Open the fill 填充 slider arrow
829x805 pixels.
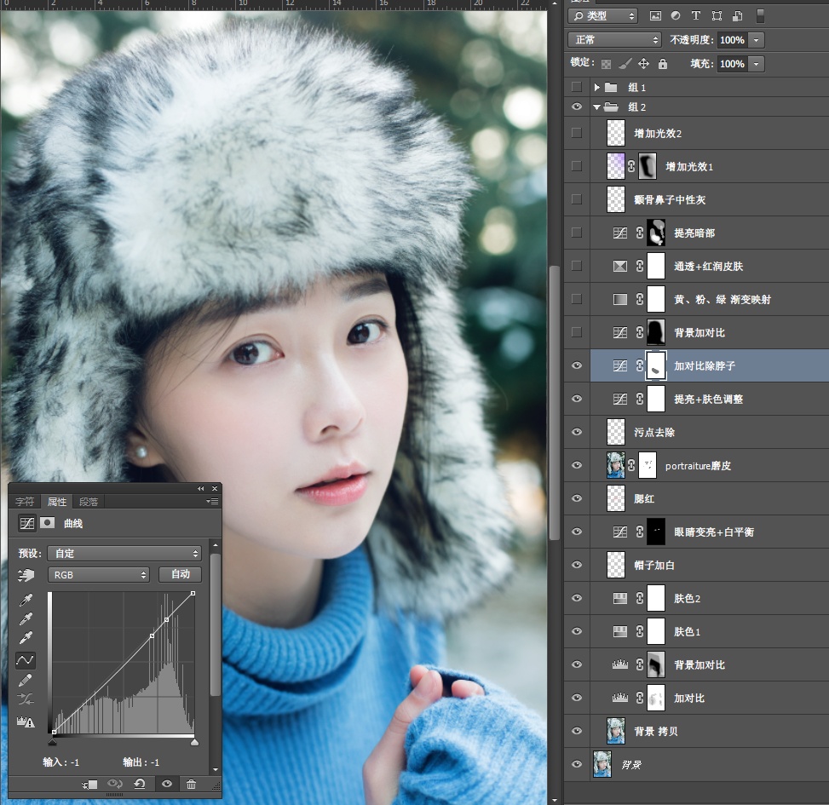pyautogui.click(x=756, y=64)
